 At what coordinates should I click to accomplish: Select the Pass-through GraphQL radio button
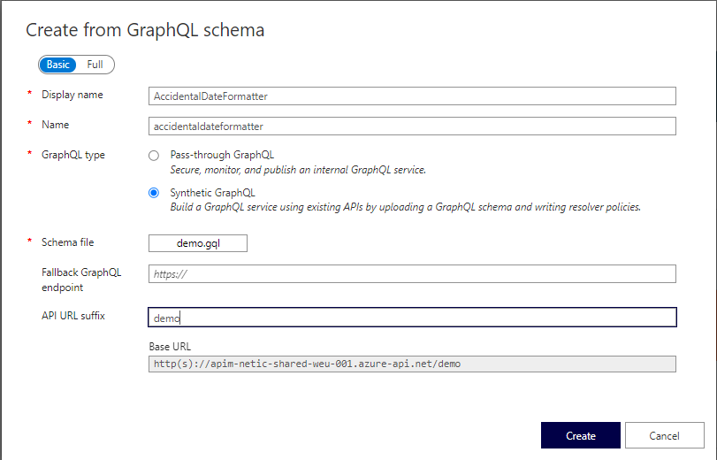coord(154,155)
